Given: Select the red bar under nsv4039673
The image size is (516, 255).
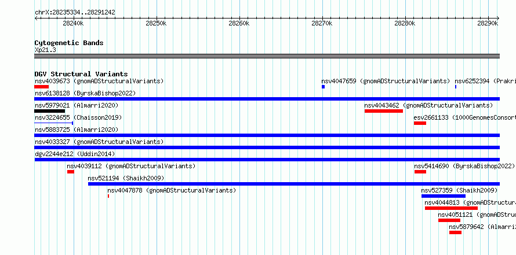Looking at the screenshot, I should (42, 87).
